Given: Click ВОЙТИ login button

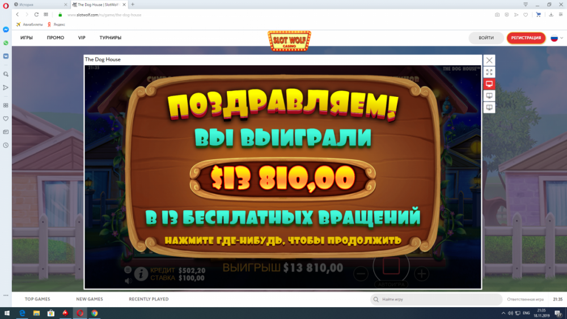Looking at the screenshot, I should pyautogui.click(x=486, y=38).
